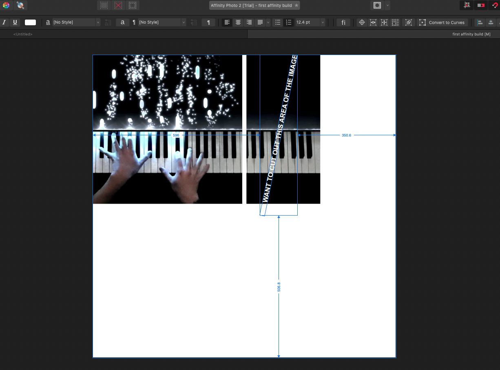Toggle the red magnet snapping icon
The width and height of the screenshot is (500, 370).
coord(495,5)
